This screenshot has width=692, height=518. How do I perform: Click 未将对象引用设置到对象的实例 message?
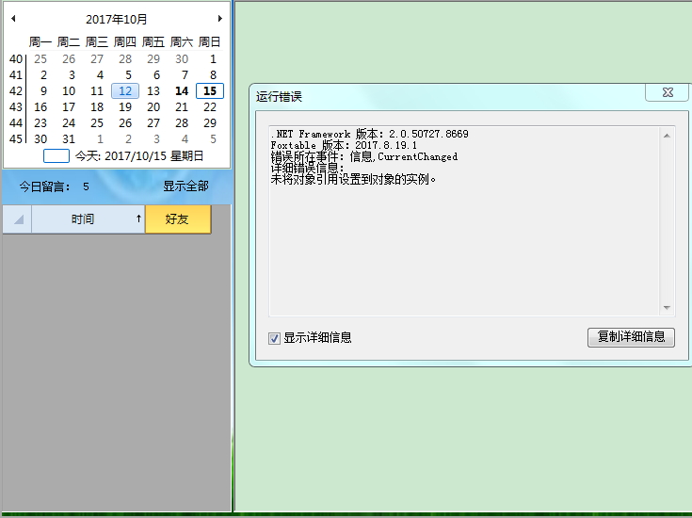click(x=353, y=179)
